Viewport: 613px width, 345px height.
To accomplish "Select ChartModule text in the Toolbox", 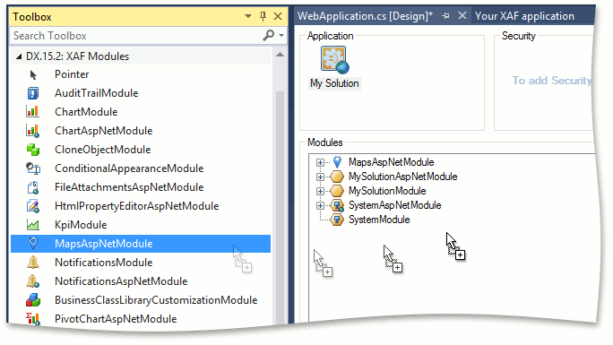I will [86, 112].
